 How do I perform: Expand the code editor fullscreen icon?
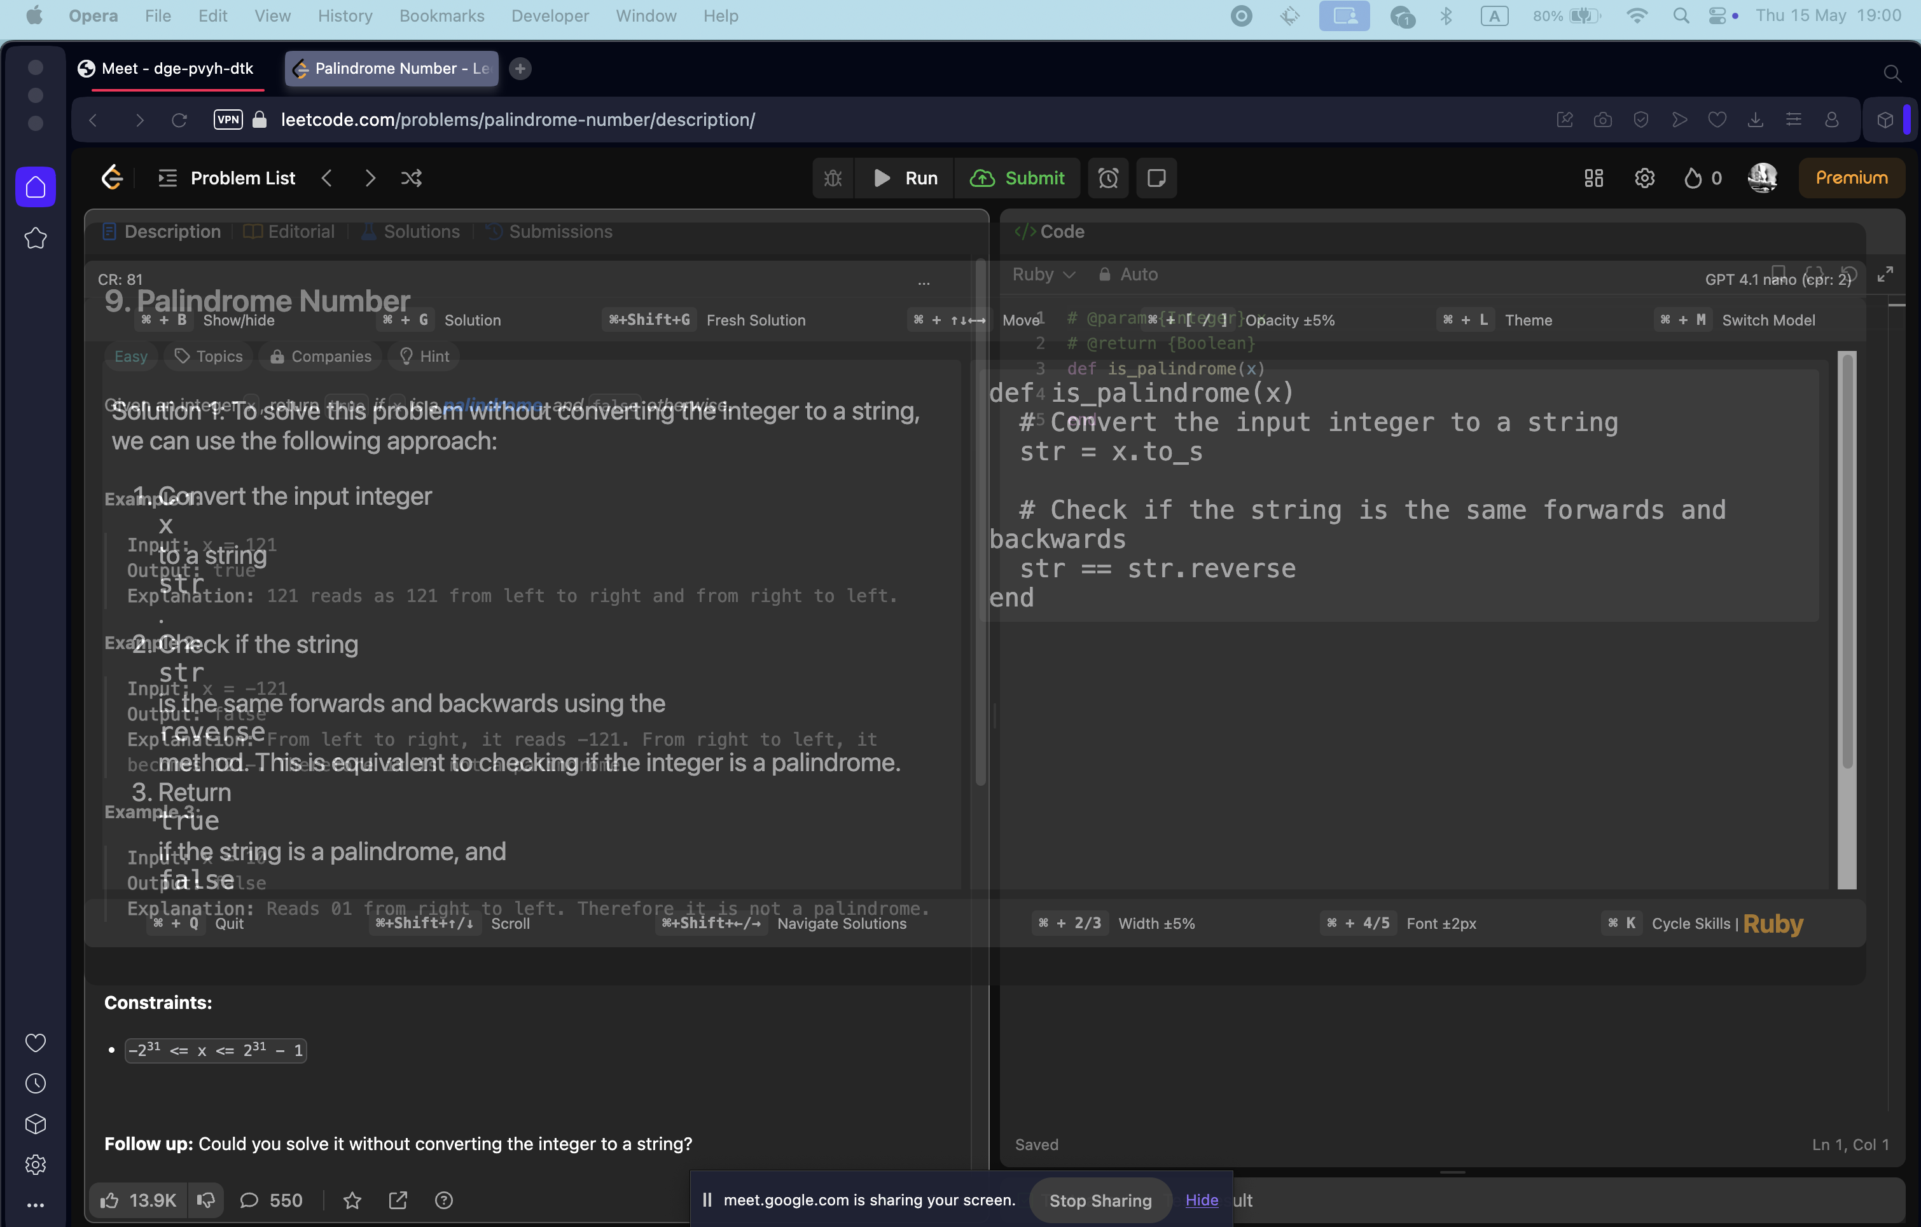tap(1884, 274)
